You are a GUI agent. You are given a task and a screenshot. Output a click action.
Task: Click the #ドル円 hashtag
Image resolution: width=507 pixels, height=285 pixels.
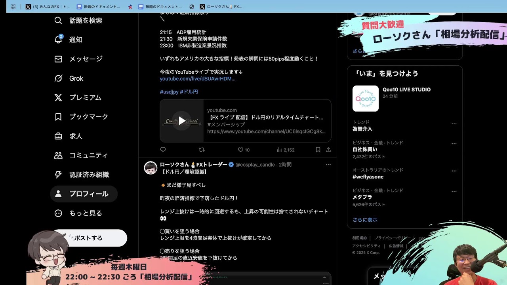click(x=189, y=92)
